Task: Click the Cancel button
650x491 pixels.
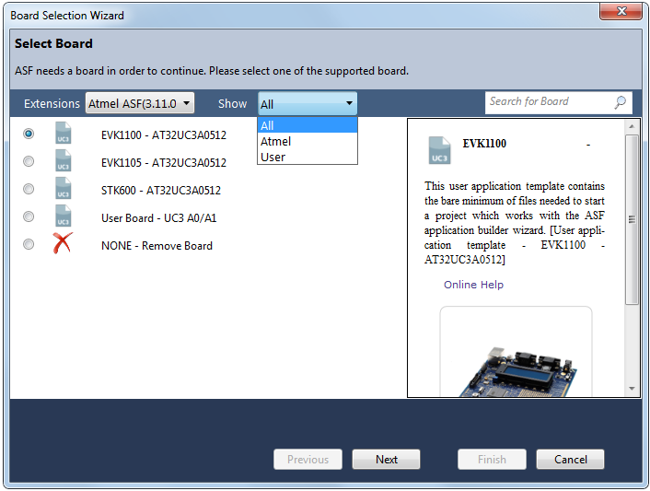Action: 571,460
